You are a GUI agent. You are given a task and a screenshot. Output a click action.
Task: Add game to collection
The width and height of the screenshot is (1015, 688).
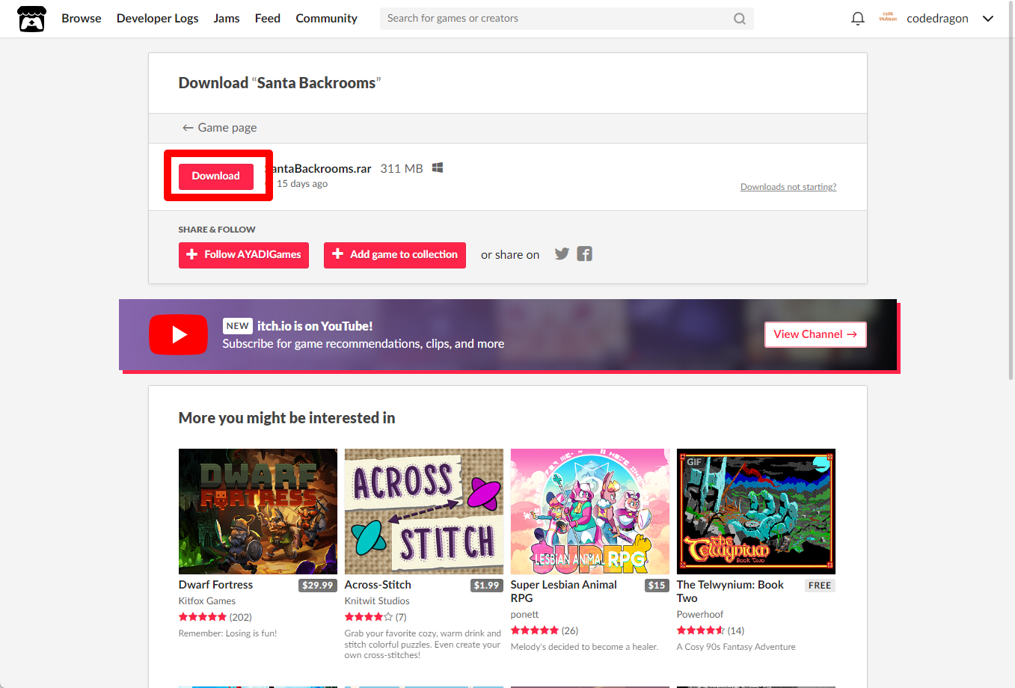tap(395, 255)
